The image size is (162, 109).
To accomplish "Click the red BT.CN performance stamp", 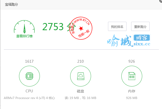I will [x=81, y=28].
